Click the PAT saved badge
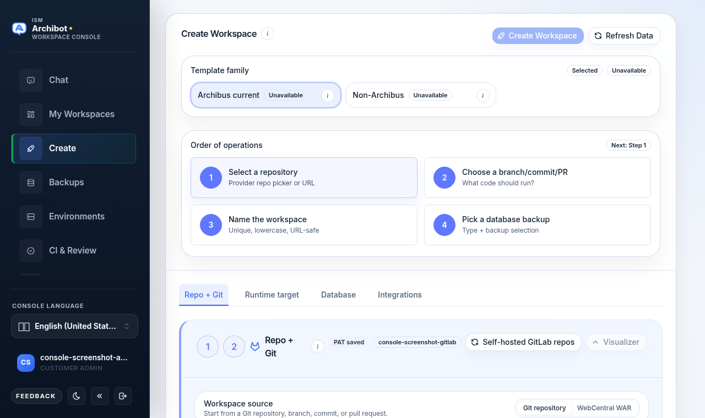This screenshot has height=418, width=705. tap(349, 342)
